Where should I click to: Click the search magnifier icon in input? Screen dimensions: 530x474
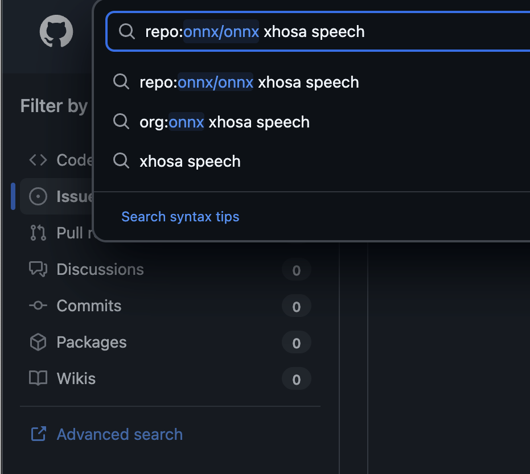[x=126, y=31]
